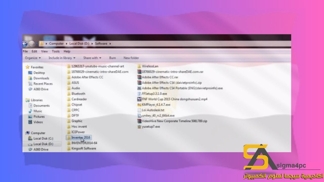
Task: Select the Cardreader folder
Action: [x=77, y=99]
